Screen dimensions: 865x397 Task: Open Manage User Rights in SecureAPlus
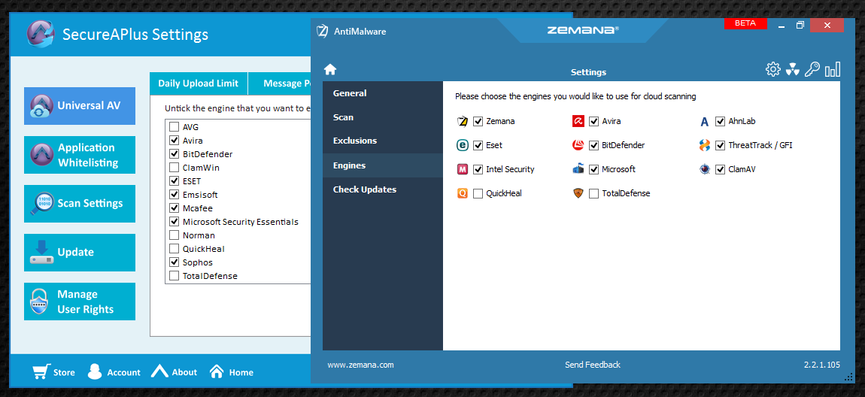(80, 302)
